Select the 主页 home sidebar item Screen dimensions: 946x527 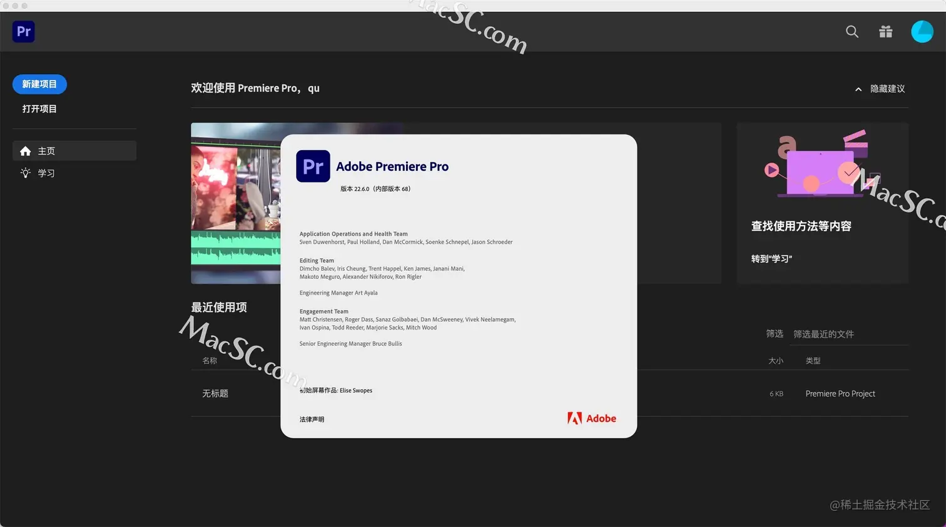74,151
